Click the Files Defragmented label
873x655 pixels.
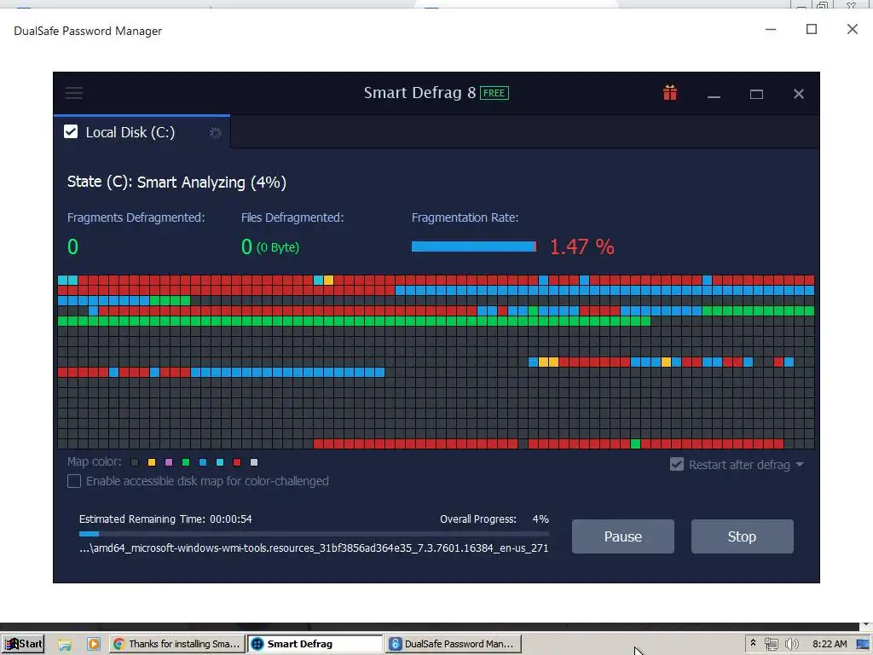(292, 217)
